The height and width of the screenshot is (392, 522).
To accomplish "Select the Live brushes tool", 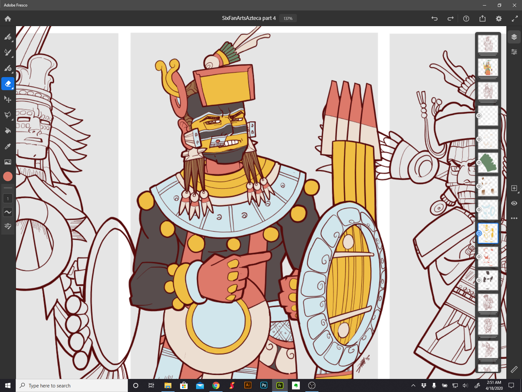I will click(8, 52).
